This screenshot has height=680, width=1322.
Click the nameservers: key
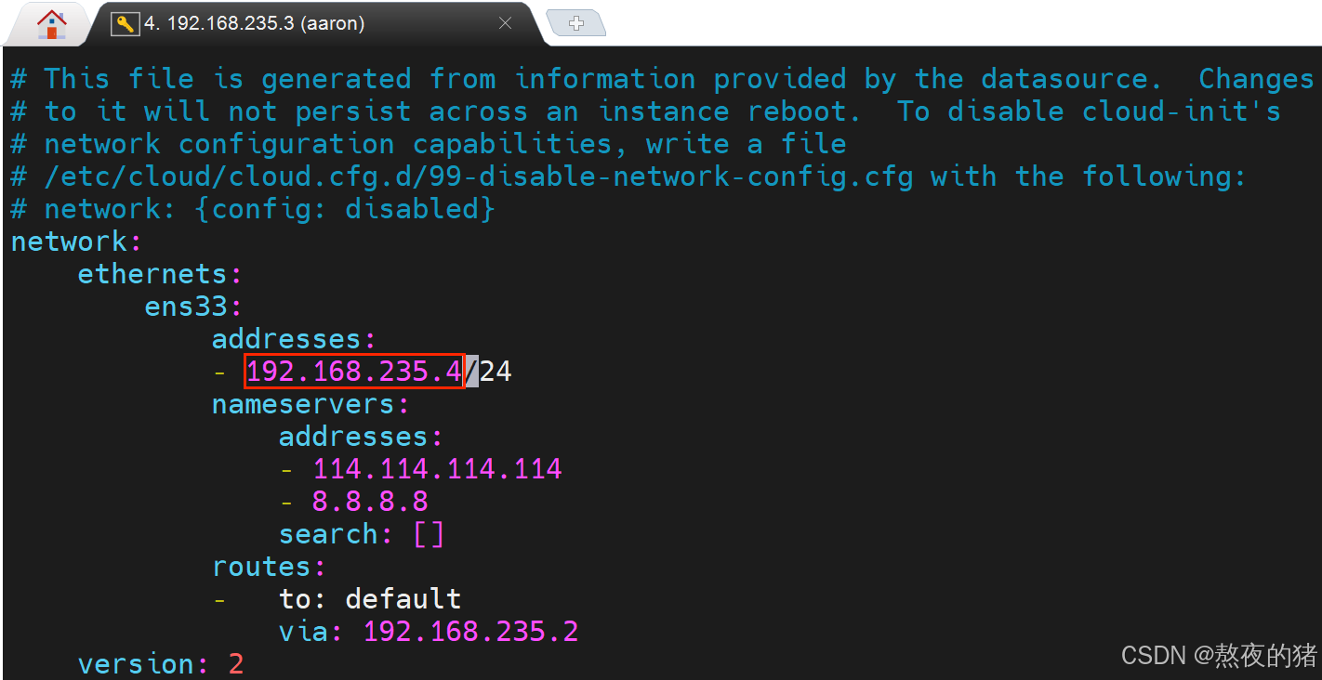[x=311, y=404]
